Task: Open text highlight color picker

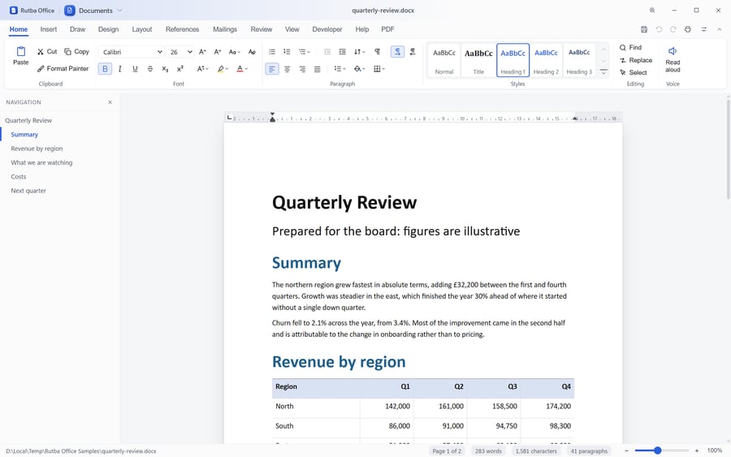Action: [x=223, y=69]
